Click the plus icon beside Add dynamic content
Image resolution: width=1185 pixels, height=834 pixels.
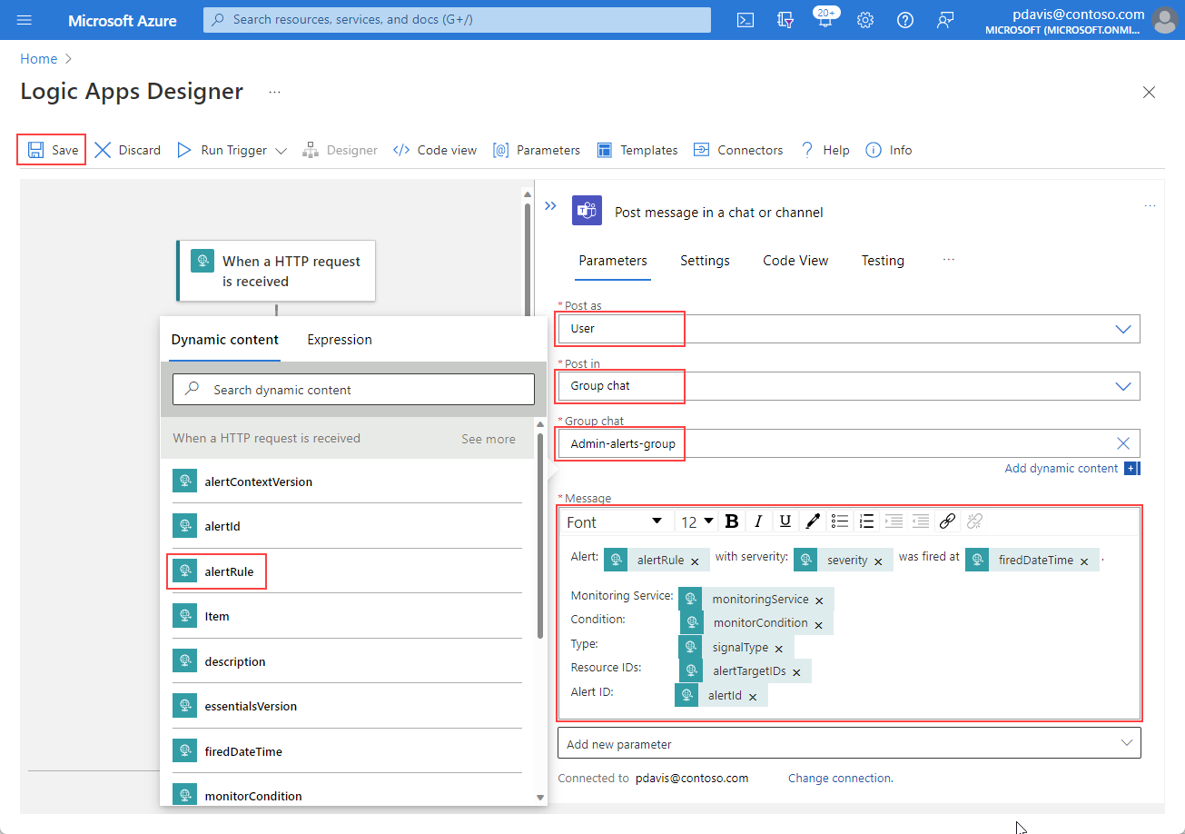(1131, 469)
